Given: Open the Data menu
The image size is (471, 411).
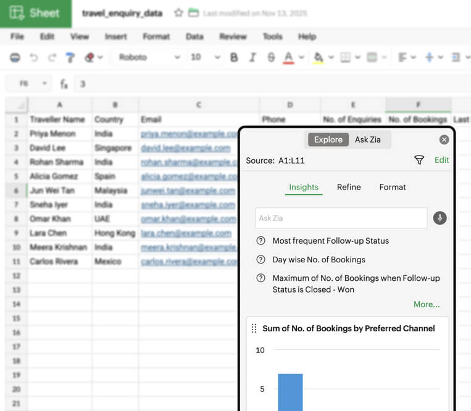Looking at the screenshot, I should click(194, 36).
